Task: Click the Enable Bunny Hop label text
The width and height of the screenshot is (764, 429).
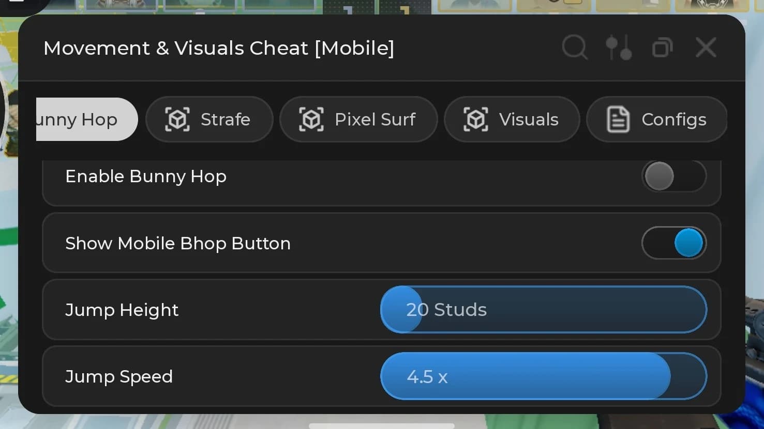Action: click(146, 176)
